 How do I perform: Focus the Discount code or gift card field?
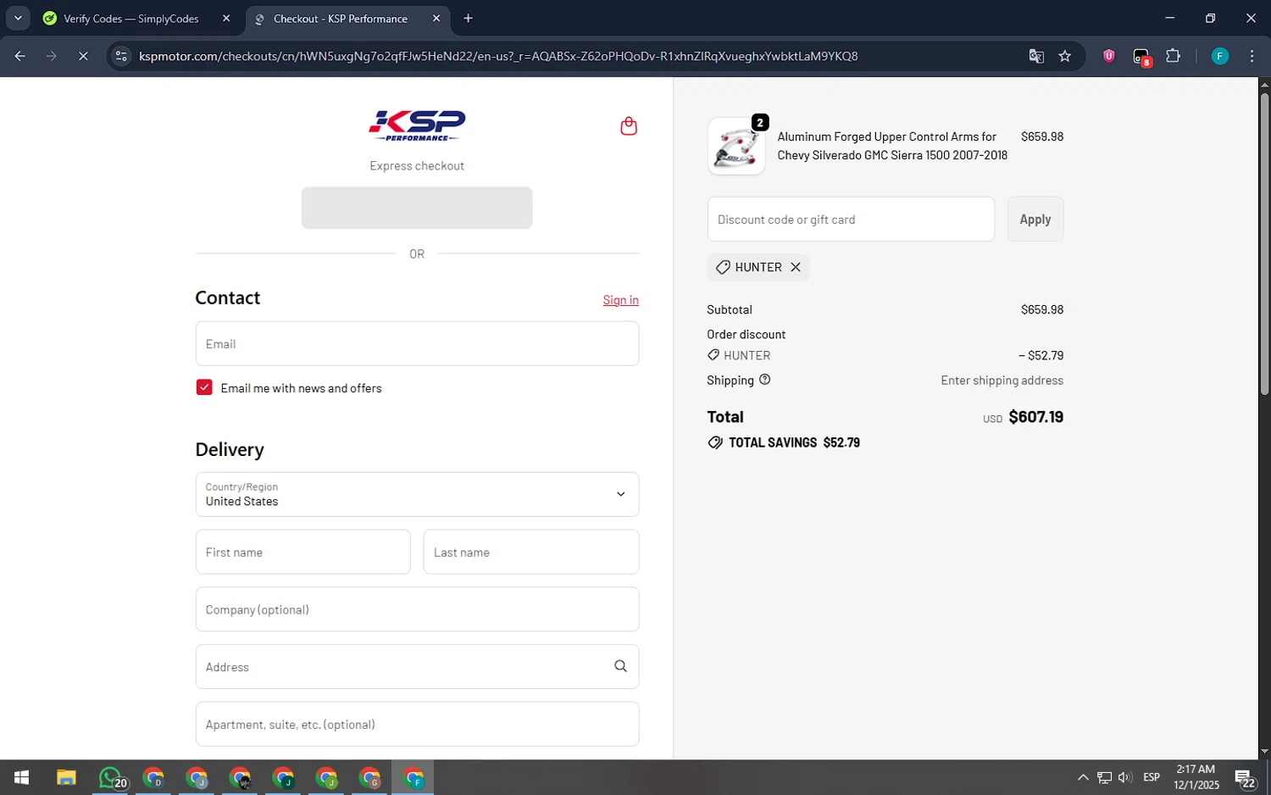[x=851, y=219]
